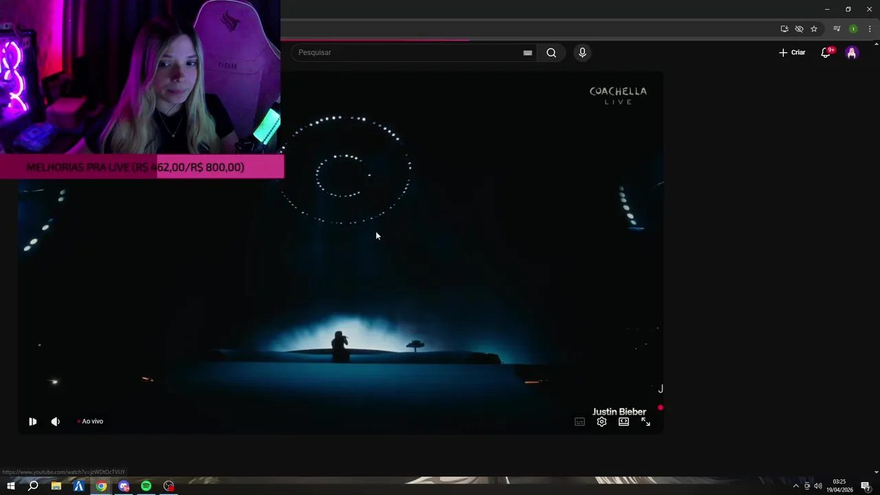Open the green Chrome profile avatar
Viewport: 880px width, 495px height.
click(x=853, y=29)
